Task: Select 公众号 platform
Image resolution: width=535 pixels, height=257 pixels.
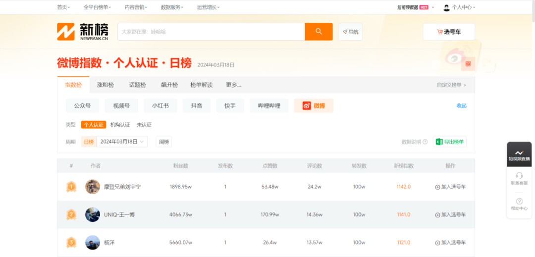Action: pos(83,105)
